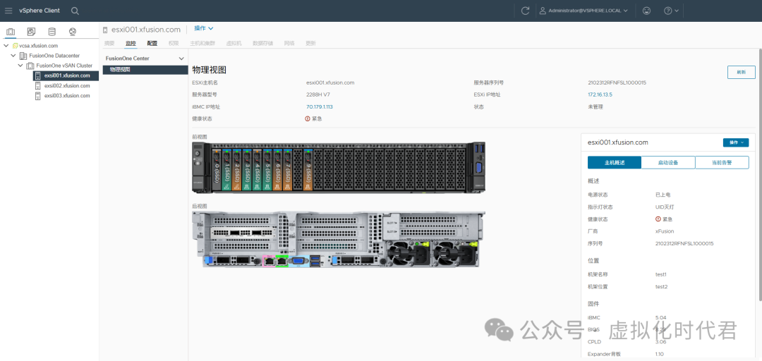
Task: Switch to Storage inventory icon
Action: point(52,32)
